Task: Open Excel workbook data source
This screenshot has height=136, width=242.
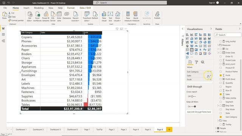Action: click(x=37, y=17)
